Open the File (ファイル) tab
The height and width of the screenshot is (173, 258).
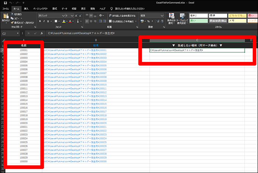tap(6, 8)
